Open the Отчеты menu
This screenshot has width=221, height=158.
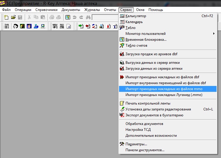[110, 10]
